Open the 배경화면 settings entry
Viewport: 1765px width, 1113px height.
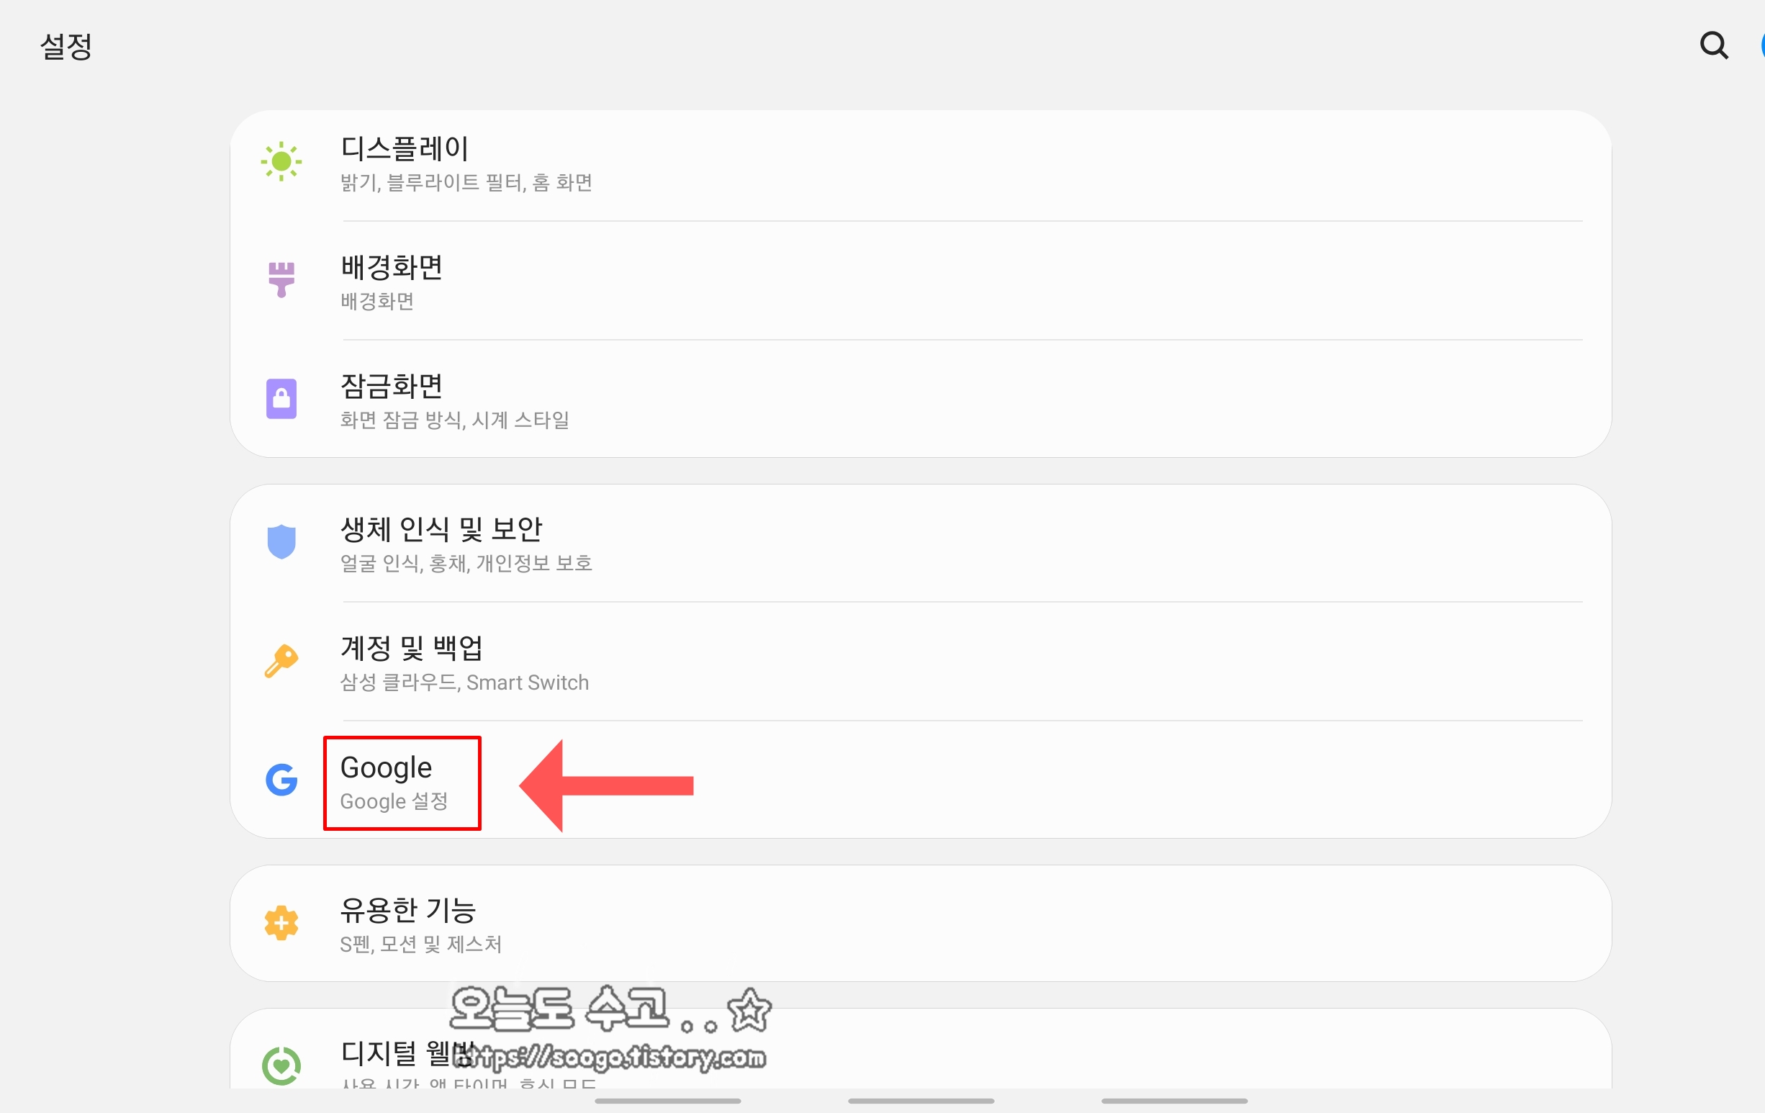point(920,281)
